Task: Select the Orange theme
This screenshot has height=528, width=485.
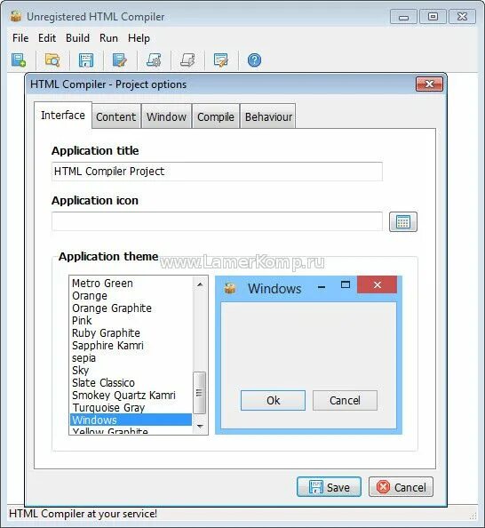Action: 131,296
